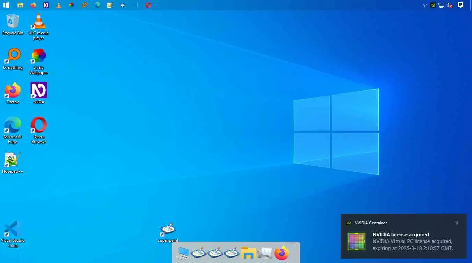Open network status tray icon

[x=441, y=5]
